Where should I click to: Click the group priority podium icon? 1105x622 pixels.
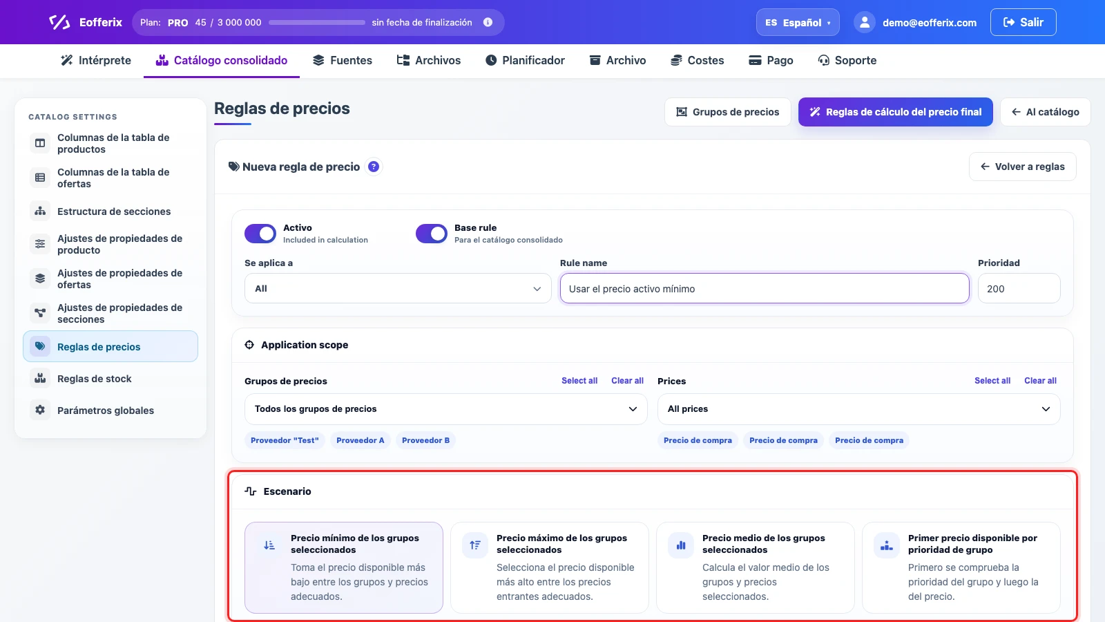(887, 545)
